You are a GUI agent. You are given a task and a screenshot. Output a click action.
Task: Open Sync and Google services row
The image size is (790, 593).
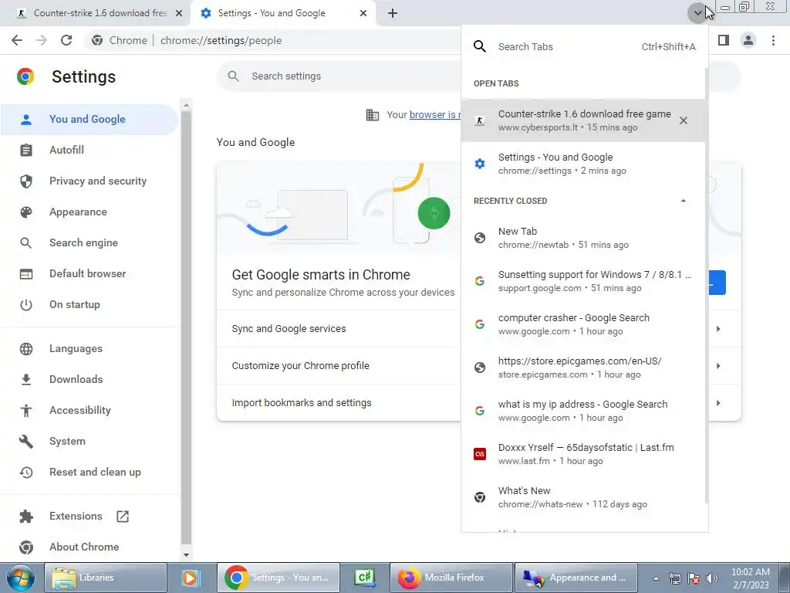coord(339,329)
